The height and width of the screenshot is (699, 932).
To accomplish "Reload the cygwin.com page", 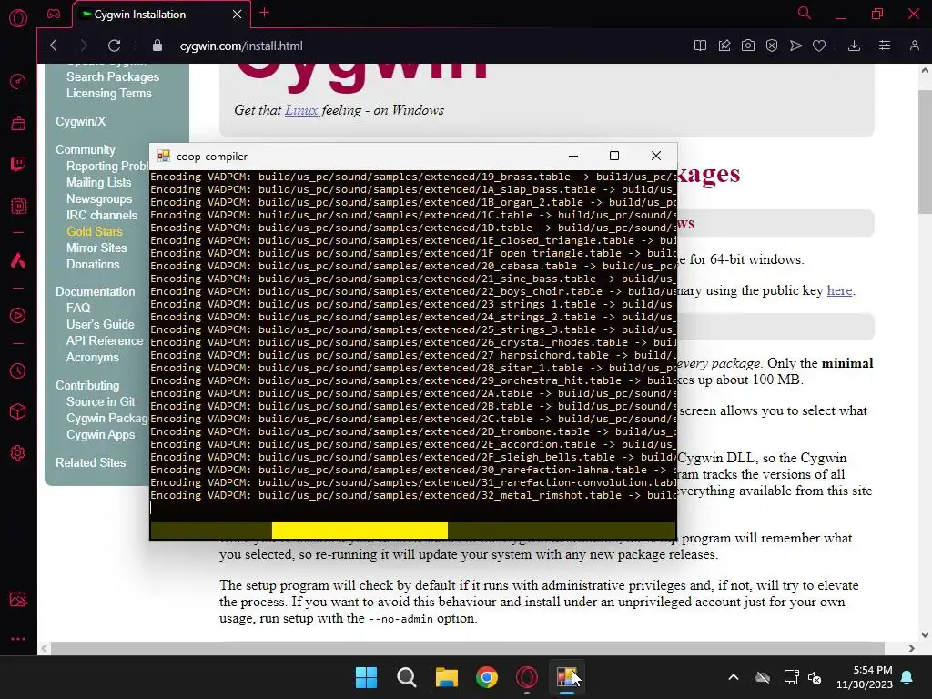I will coord(114,46).
